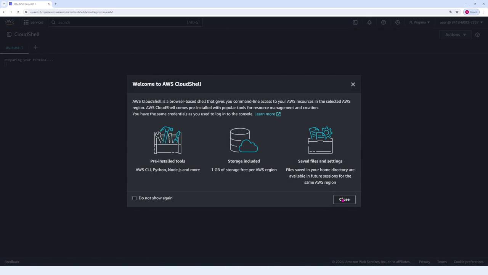Open the Privacy link

click(424, 262)
